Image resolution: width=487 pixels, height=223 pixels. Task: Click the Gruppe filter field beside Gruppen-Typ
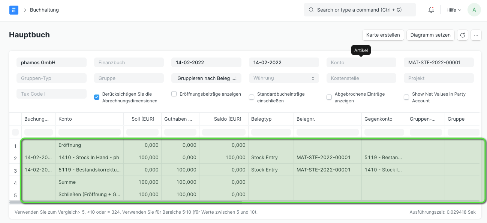[129, 78]
